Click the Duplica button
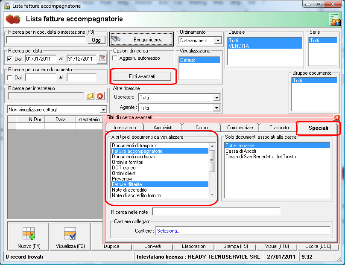The image size is (345, 265). click(111, 246)
